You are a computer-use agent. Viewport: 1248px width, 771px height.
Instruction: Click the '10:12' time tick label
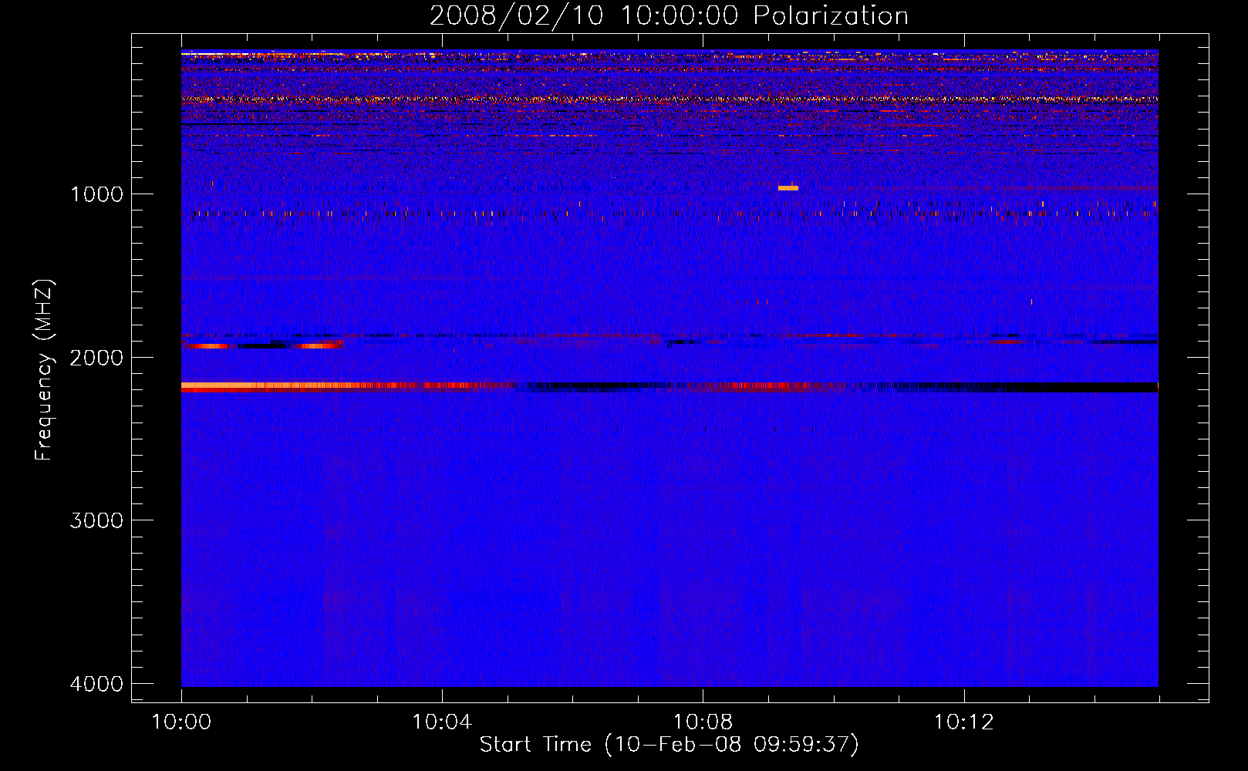[x=963, y=722]
